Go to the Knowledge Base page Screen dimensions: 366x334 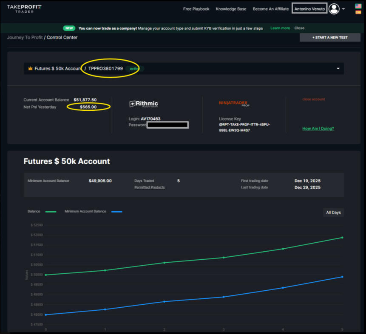pos(231,9)
